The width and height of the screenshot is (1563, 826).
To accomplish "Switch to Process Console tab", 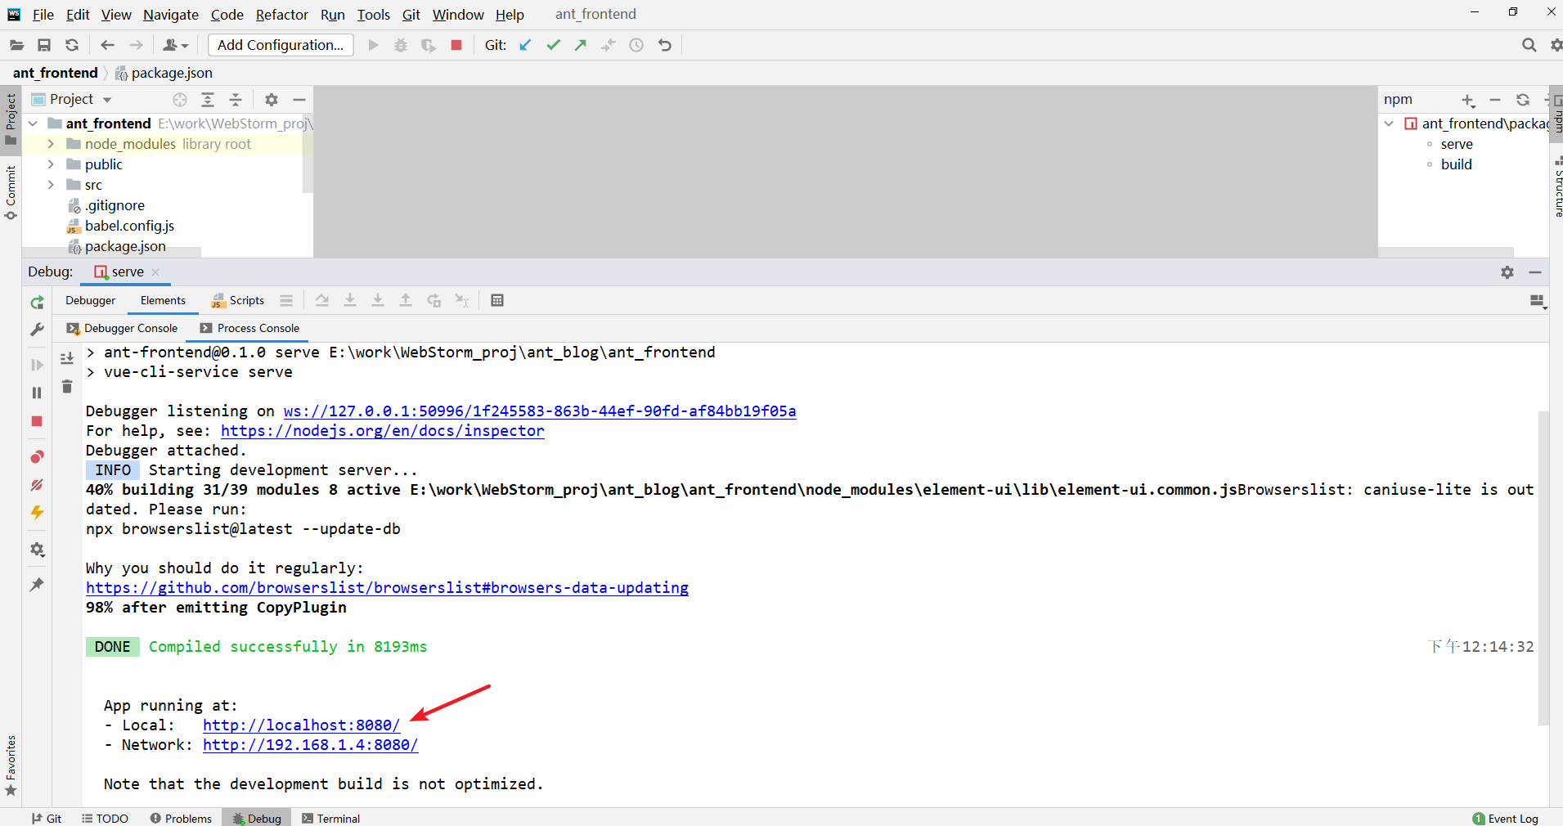I will pyautogui.click(x=250, y=329).
